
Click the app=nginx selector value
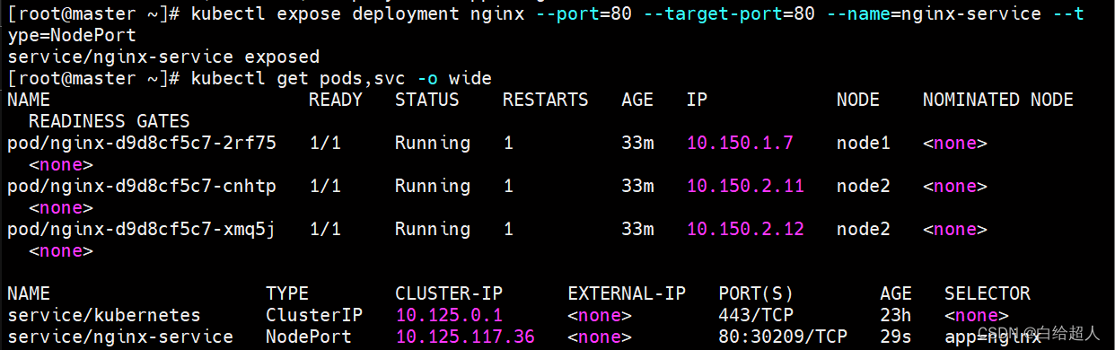coord(992,337)
